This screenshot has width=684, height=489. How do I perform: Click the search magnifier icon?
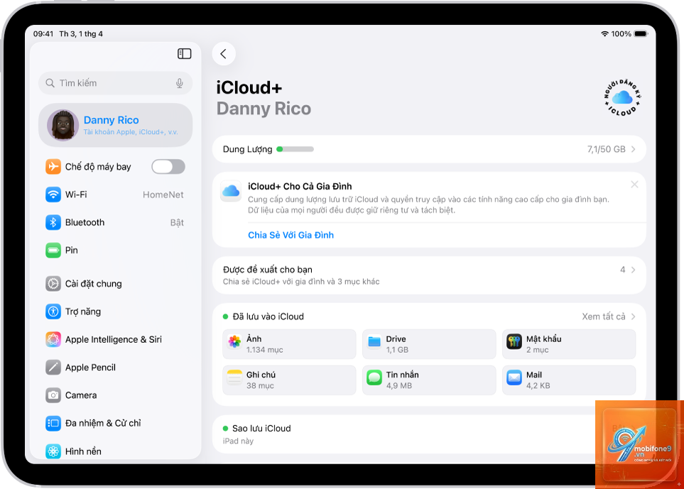(x=50, y=83)
